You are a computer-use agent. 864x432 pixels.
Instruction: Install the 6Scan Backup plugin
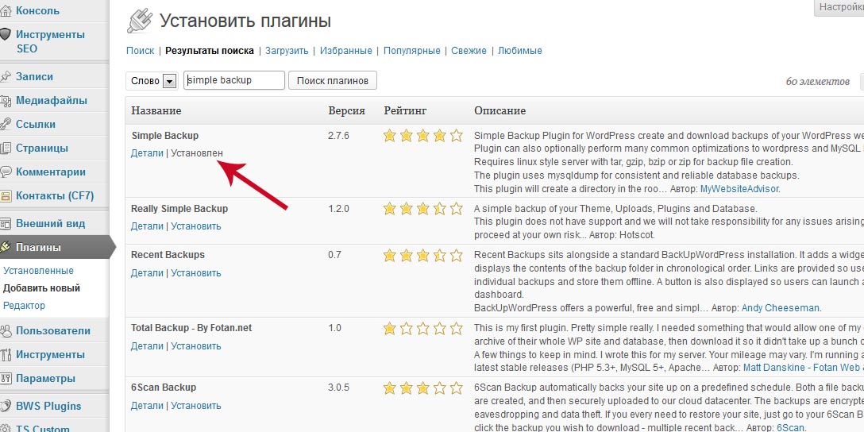(195, 406)
